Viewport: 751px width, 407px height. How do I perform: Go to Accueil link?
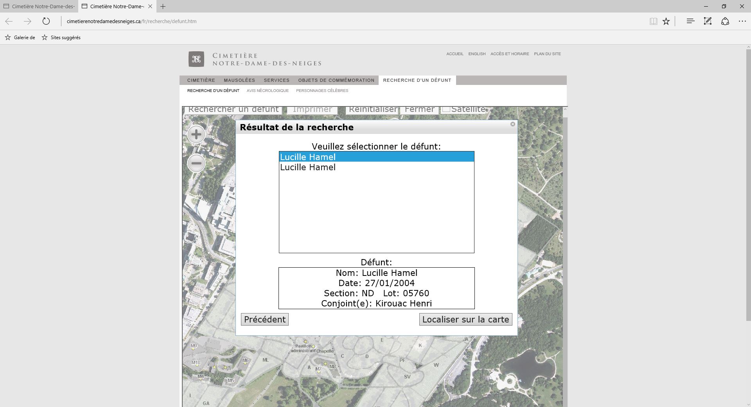tap(455, 54)
